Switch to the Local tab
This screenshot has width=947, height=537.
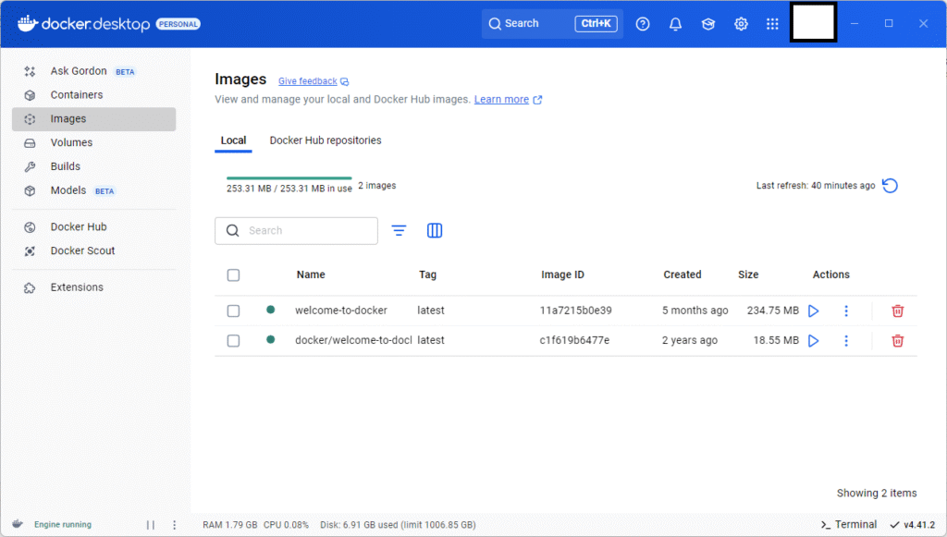pyautogui.click(x=233, y=140)
